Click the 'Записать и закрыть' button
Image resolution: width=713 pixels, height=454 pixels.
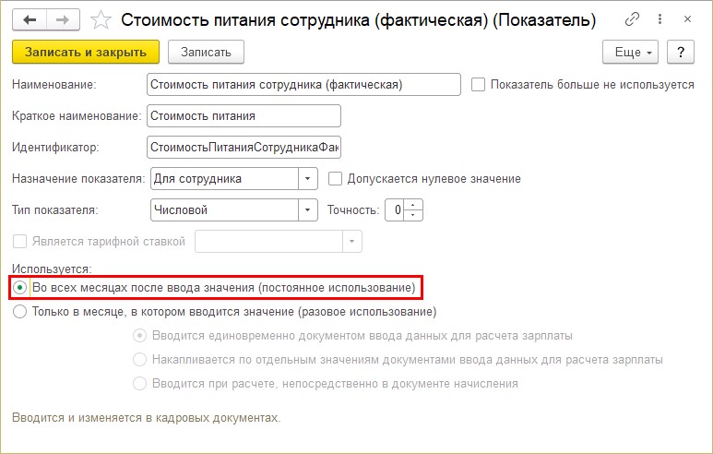click(x=86, y=52)
